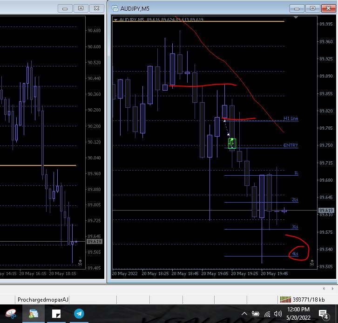Select the 4Ls level line label
This screenshot has height=323, width=338.
pos(295,254)
